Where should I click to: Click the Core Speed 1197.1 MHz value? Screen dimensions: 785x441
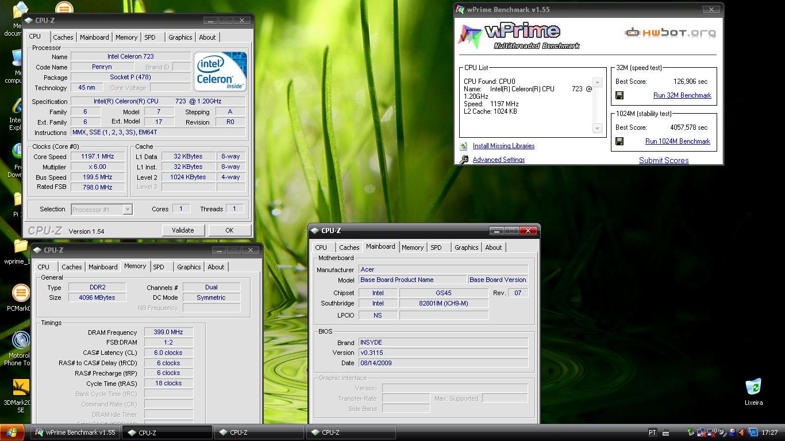pos(97,156)
